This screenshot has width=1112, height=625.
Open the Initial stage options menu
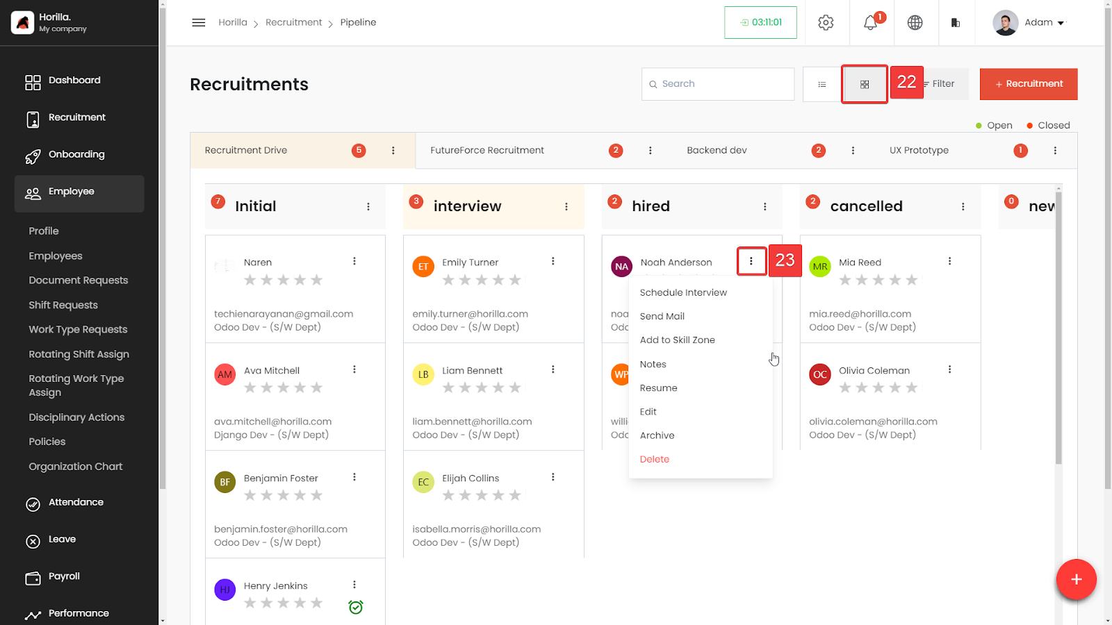[368, 207]
